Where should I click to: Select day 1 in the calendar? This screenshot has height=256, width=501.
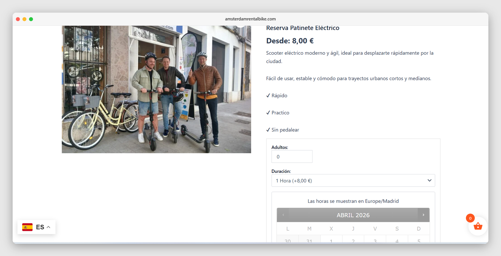coord(331,240)
